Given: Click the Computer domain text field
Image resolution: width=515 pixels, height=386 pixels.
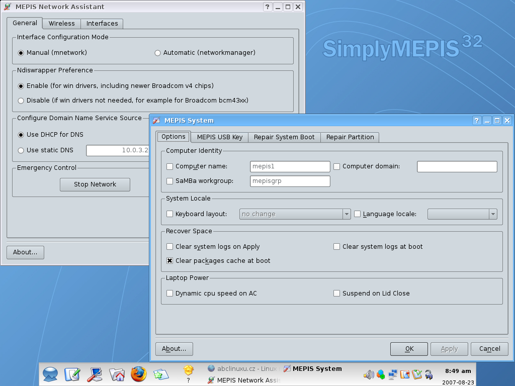Looking at the screenshot, I should [x=457, y=166].
